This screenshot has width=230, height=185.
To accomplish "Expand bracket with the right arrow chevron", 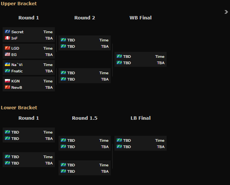I will point(226,12).
